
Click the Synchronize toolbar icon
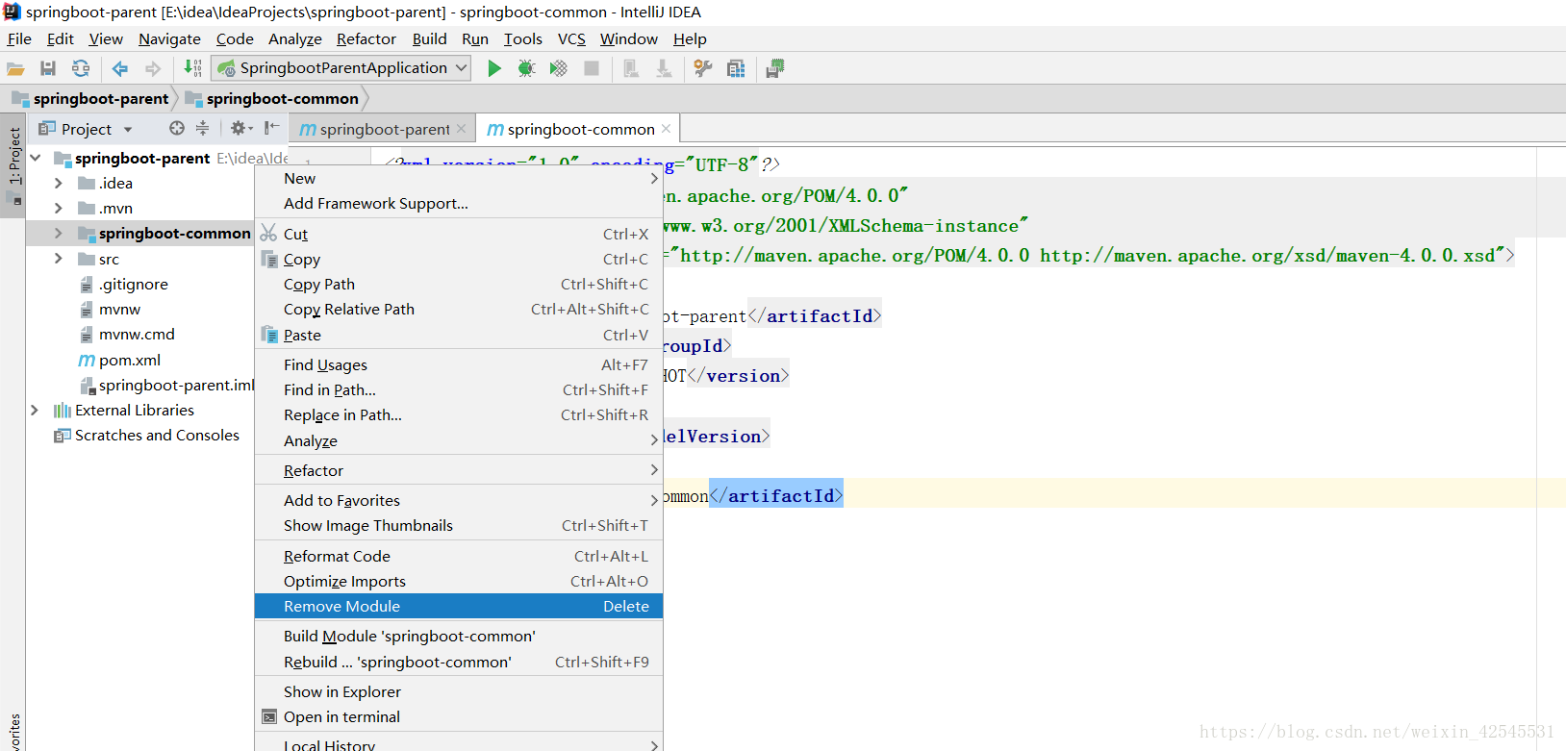pyautogui.click(x=81, y=68)
